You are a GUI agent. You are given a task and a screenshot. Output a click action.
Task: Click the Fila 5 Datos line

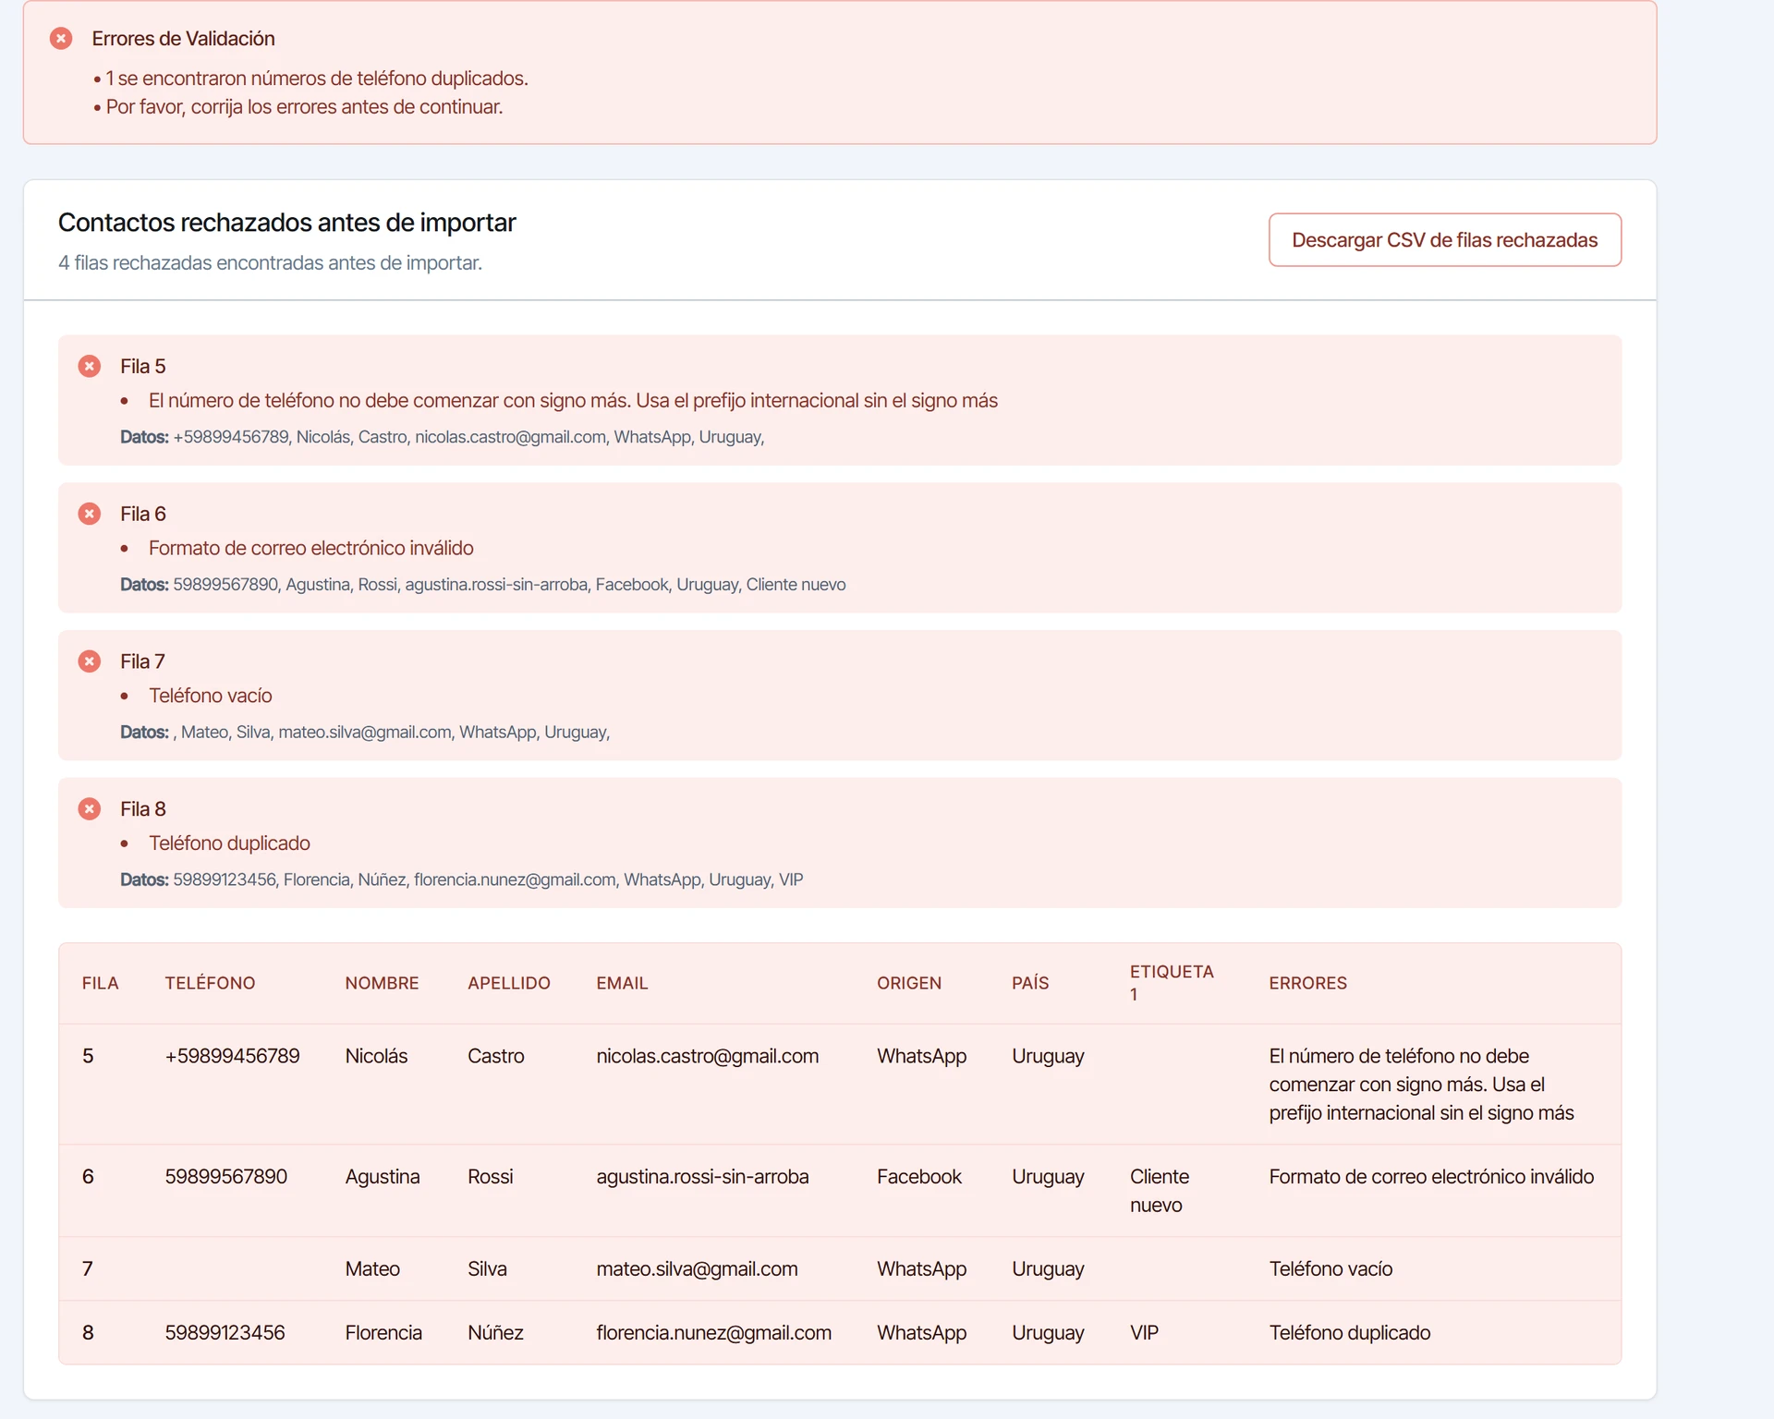[x=443, y=438]
